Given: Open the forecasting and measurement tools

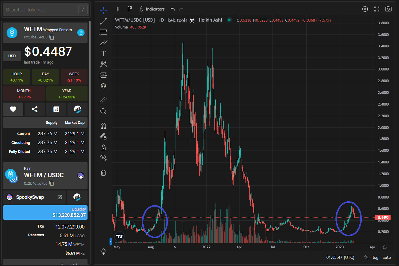Looking at the screenshot, I should [x=103, y=75].
